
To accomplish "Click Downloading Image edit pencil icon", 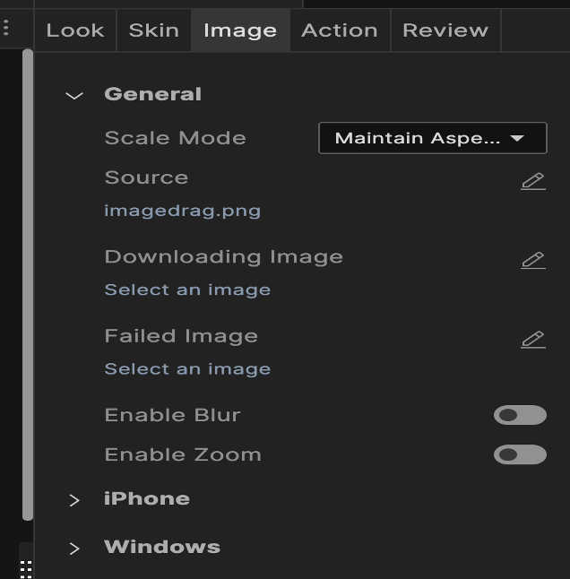I will tap(533, 261).
